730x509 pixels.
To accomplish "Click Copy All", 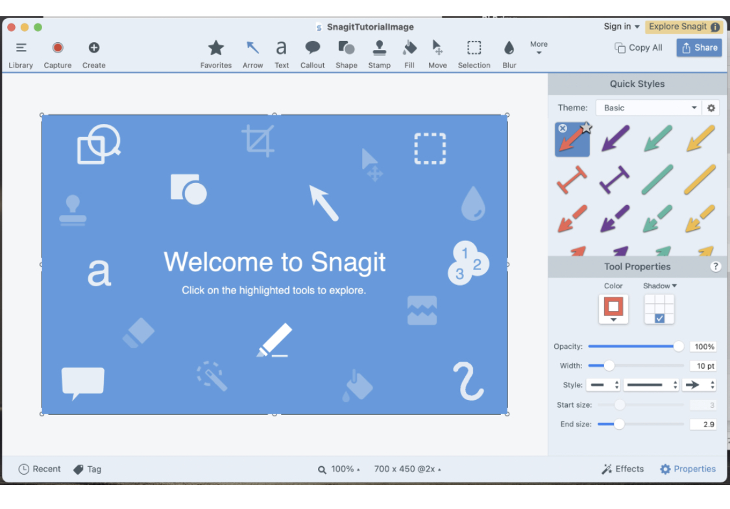I will (639, 47).
